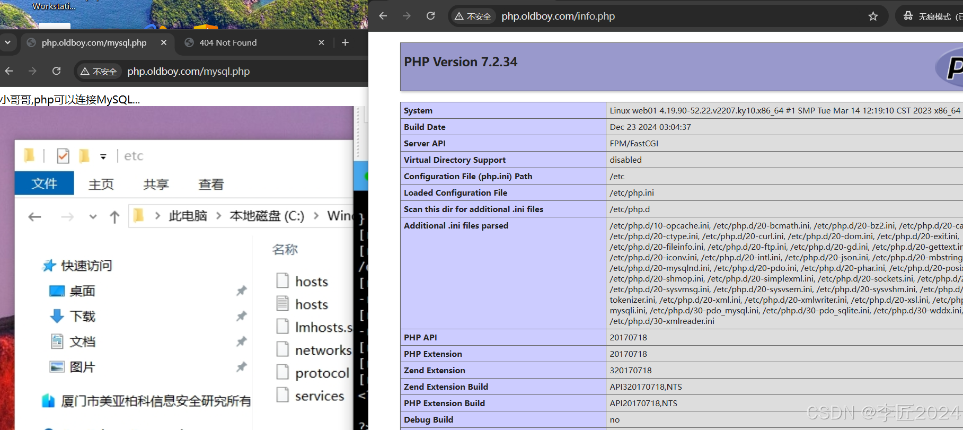963x430 pixels.
Task: Unpin 图片 using its pin icon
Action: coord(242,367)
